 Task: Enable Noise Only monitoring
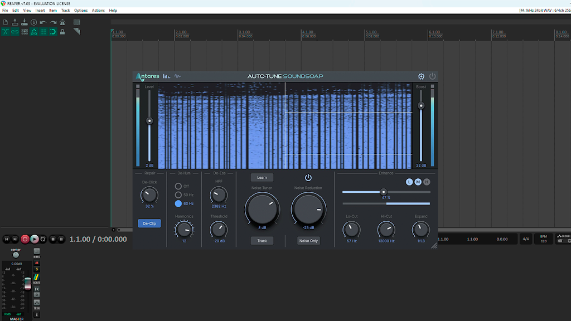click(308, 241)
